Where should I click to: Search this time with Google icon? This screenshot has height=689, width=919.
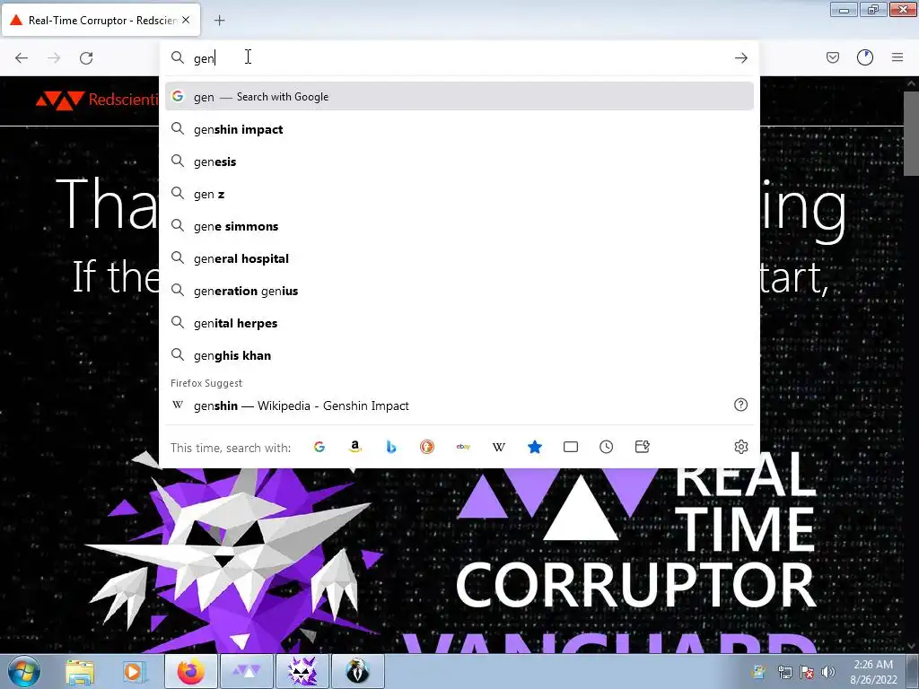(319, 447)
